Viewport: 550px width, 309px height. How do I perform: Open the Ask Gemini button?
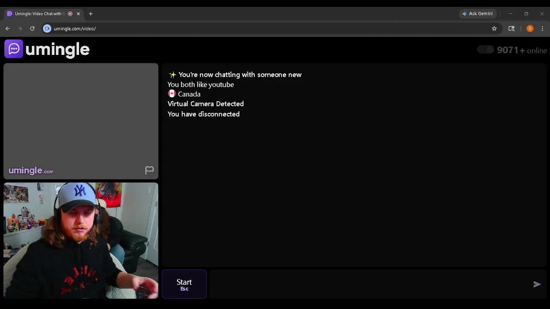pyautogui.click(x=477, y=14)
